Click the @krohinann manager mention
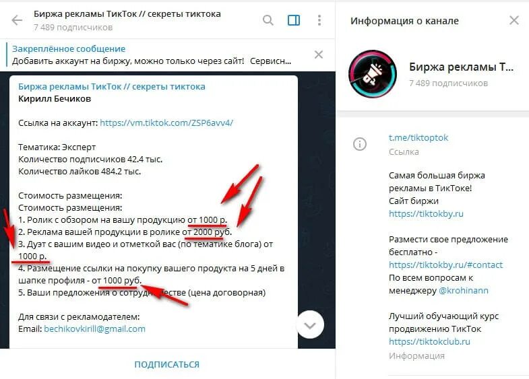This screenshot has width=529, height=379. [x=463, y=290]
